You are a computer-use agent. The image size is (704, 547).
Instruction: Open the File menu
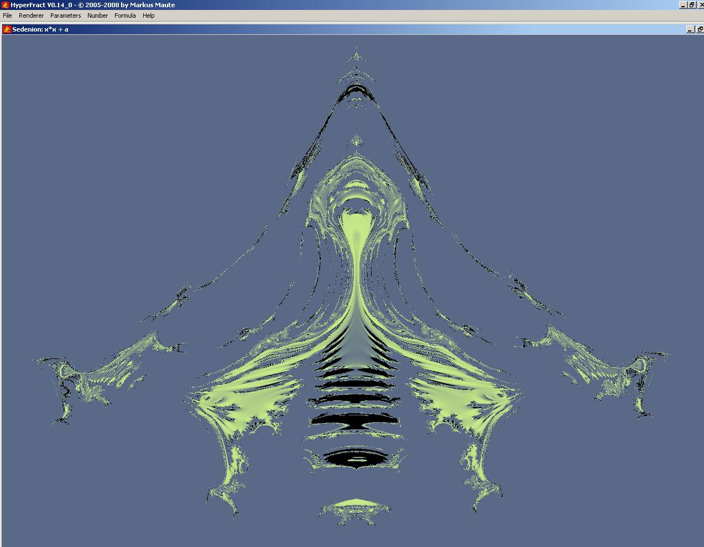7,15
